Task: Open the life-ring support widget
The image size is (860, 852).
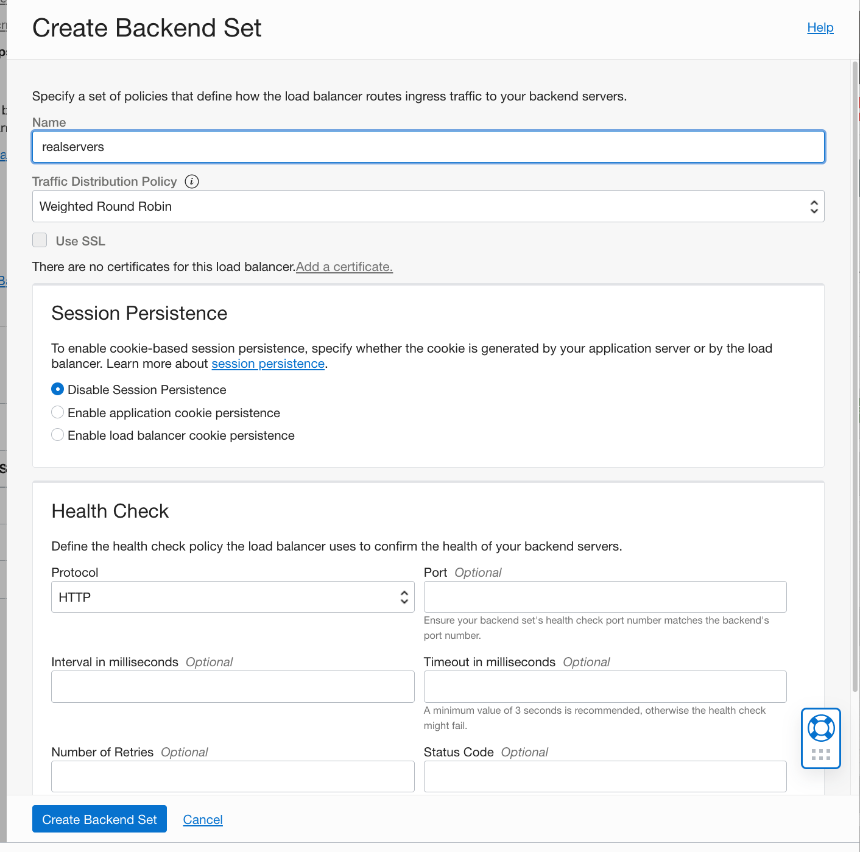Action: point(820,728)
